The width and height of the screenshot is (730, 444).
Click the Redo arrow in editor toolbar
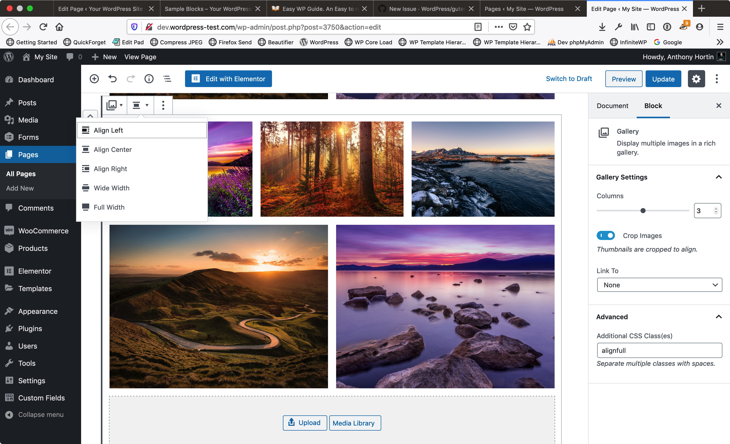pos(131,79)
